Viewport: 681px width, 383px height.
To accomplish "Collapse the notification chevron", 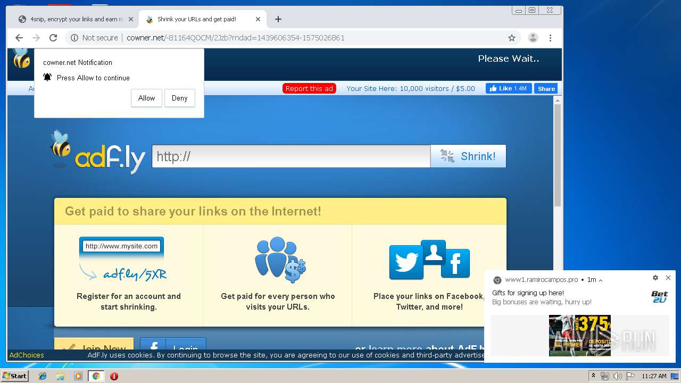I will pos(601,280).
